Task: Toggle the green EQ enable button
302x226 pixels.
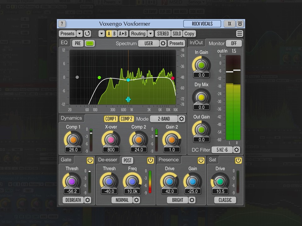Action: [x=90, y=43]
